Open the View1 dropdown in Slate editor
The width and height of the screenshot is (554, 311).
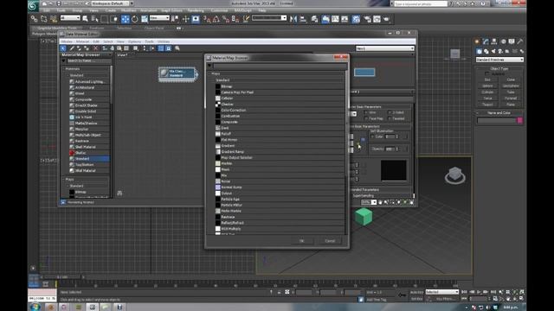click(x=385, y=48)
